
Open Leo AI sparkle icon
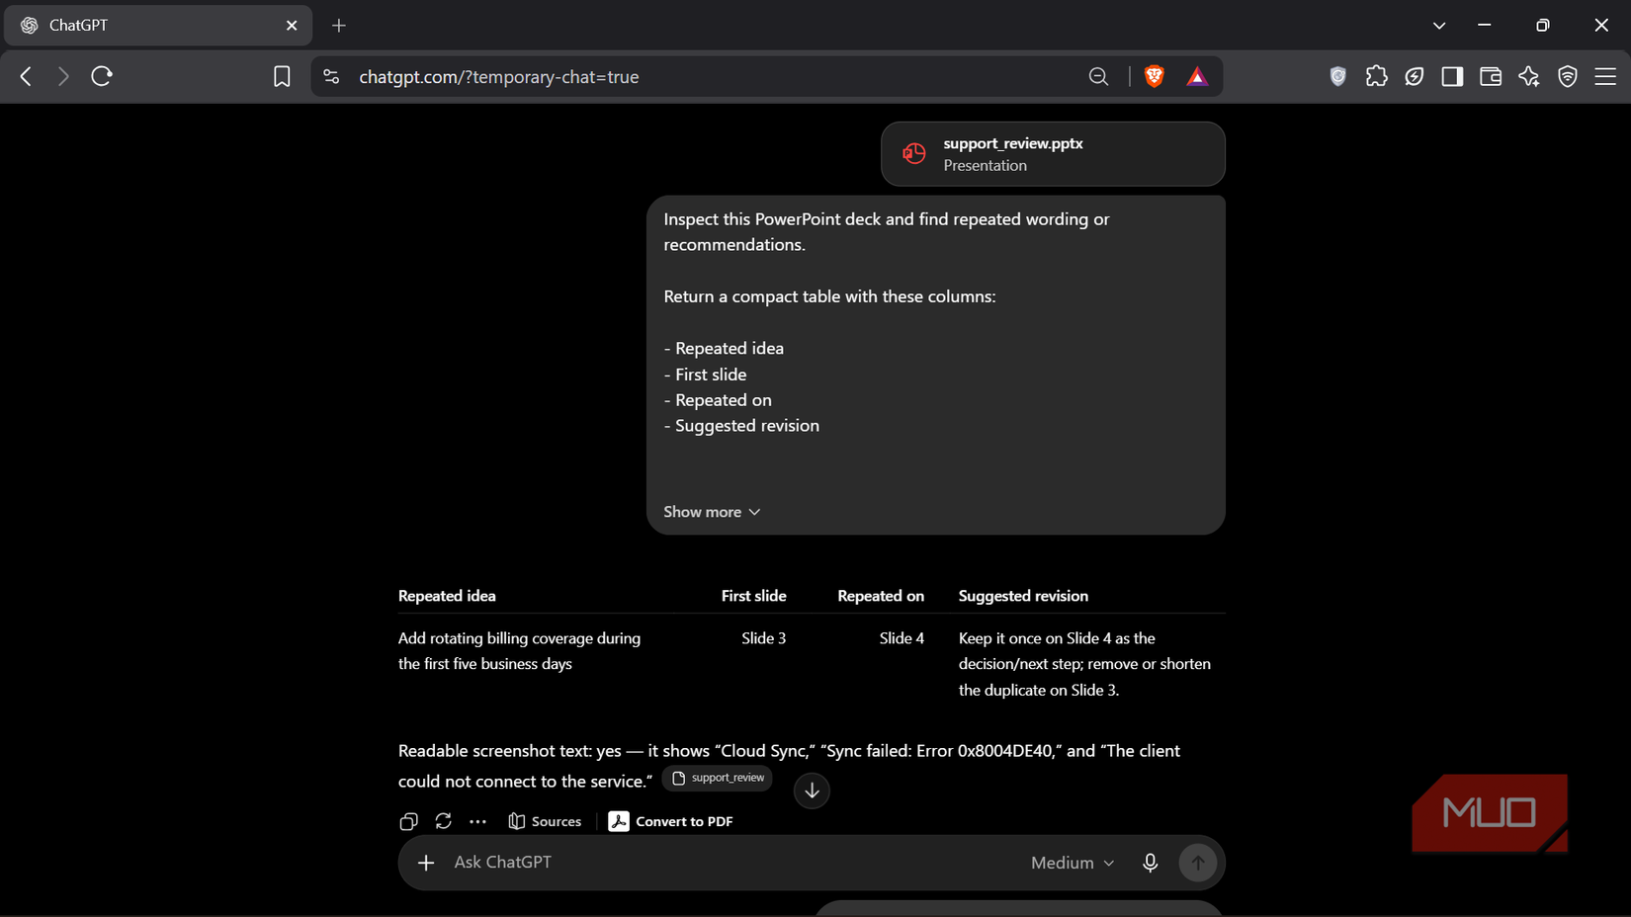(x=1529, y=76)
